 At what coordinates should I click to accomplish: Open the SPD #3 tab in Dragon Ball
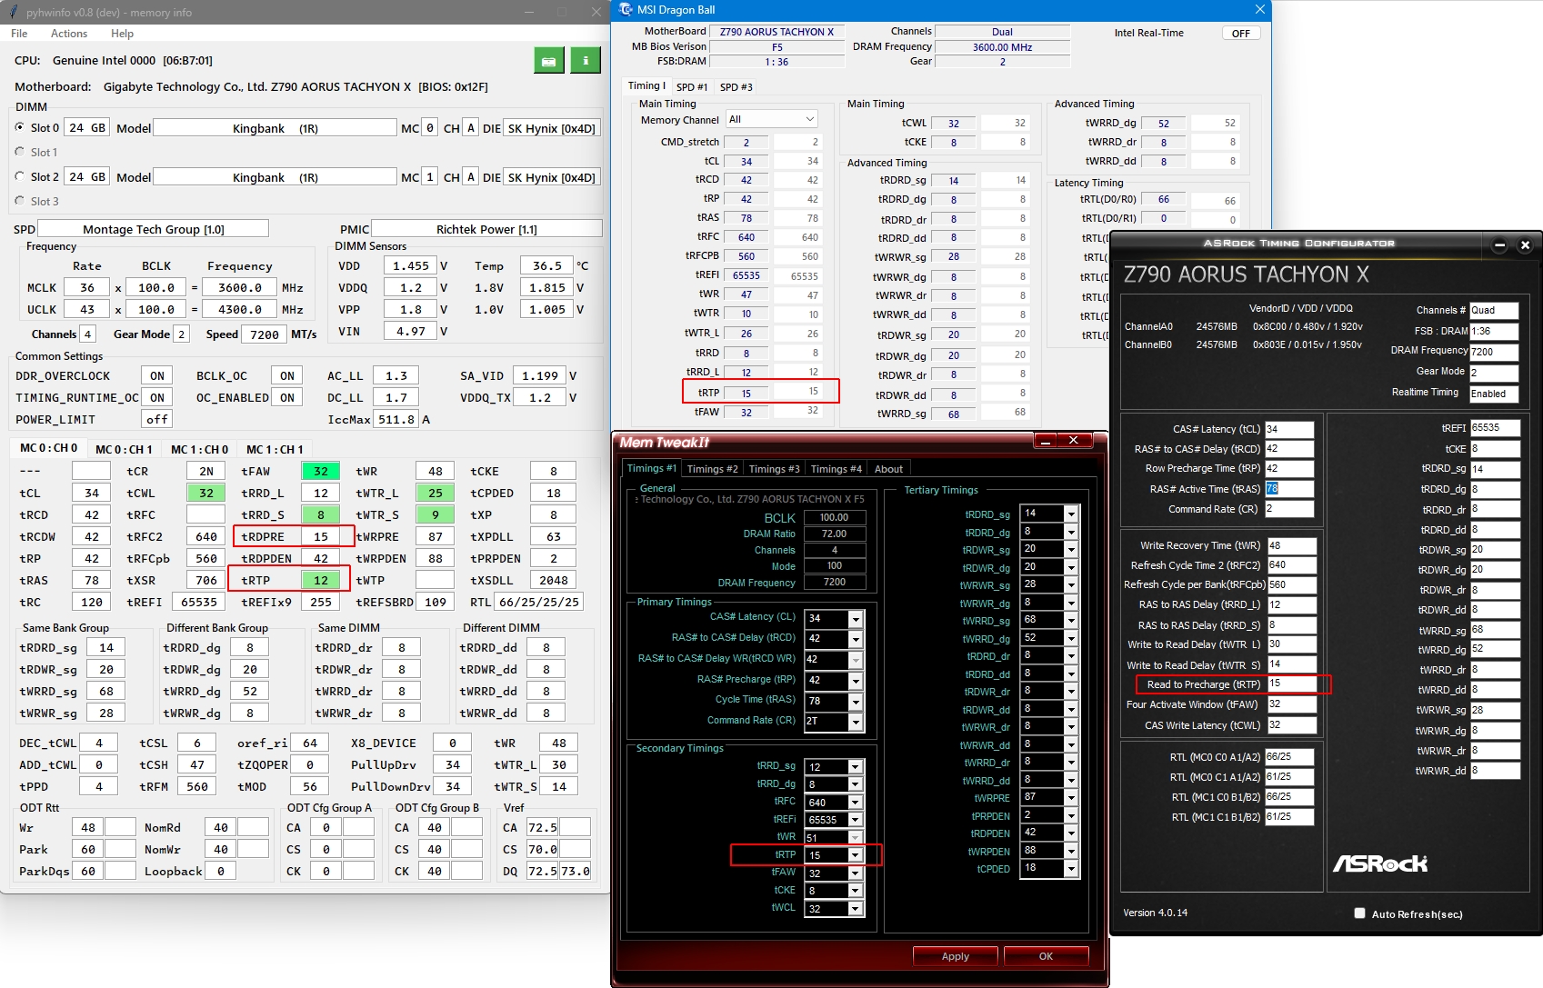click(x=736, y=87)
